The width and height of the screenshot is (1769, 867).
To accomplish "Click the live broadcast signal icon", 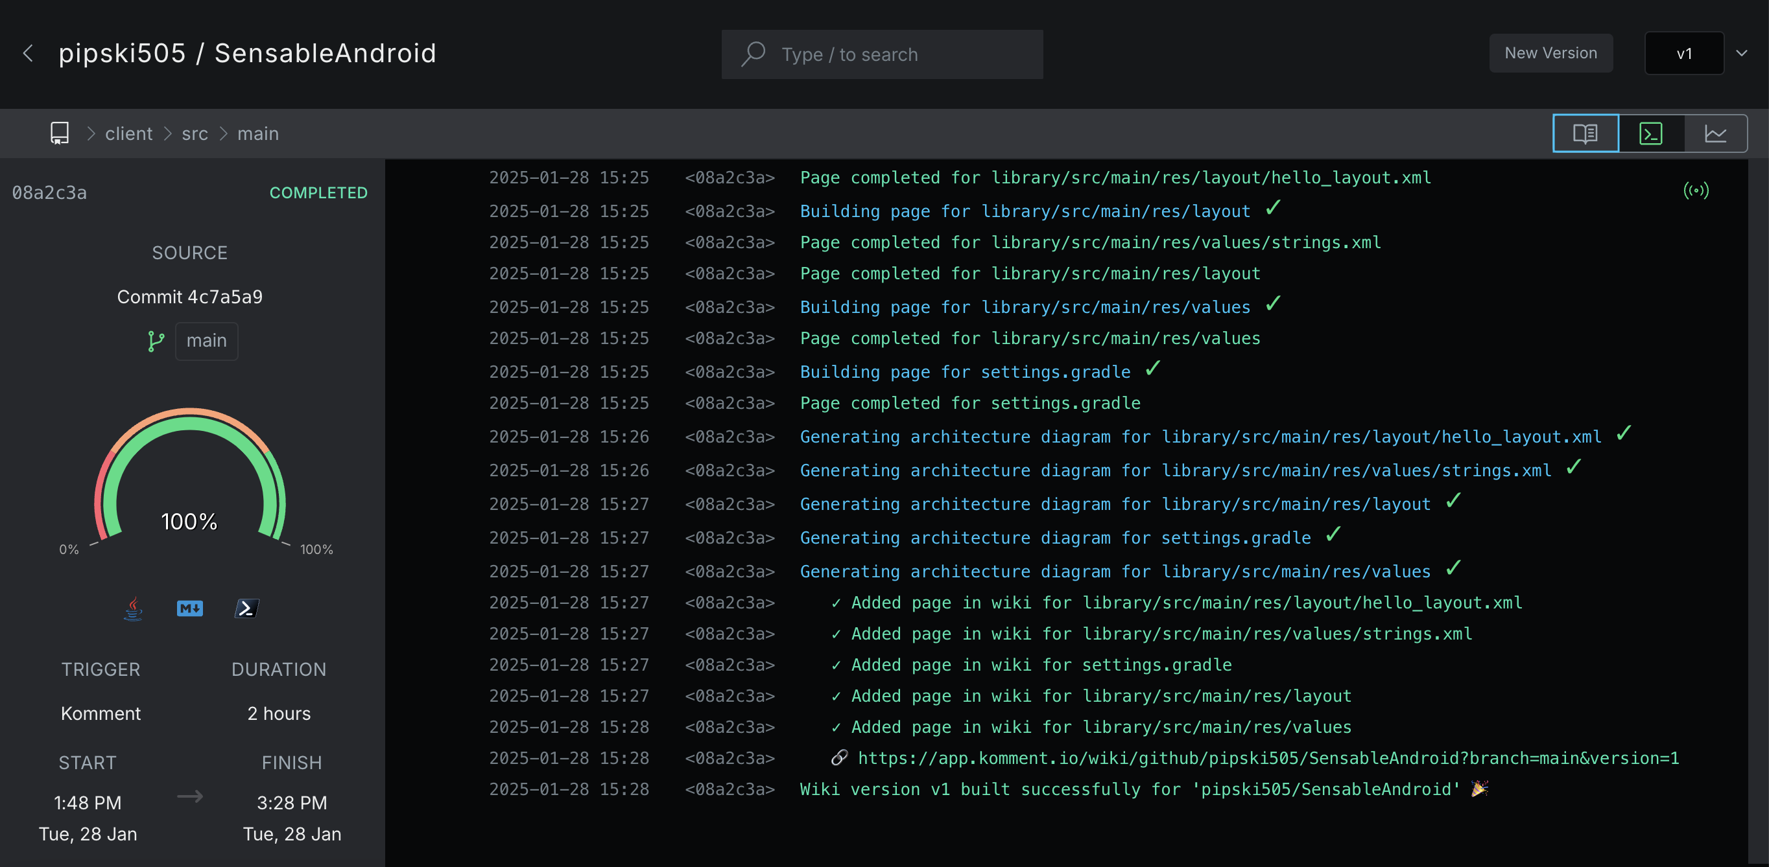I will point(1696,190).
